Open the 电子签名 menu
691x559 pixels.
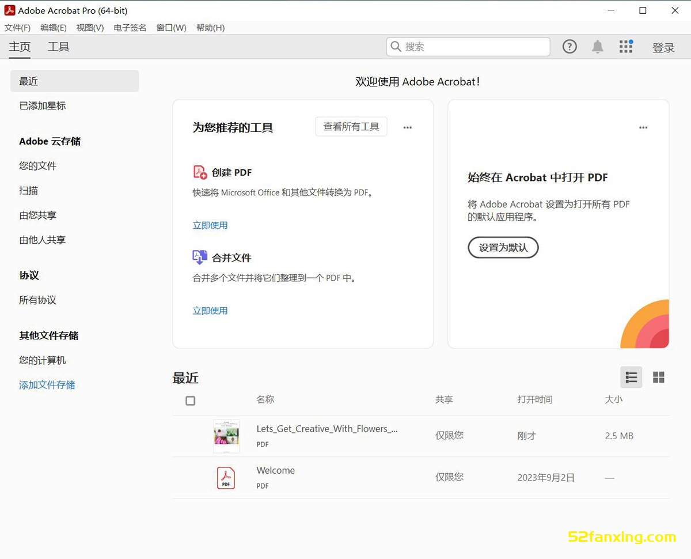tap(130, 28)
